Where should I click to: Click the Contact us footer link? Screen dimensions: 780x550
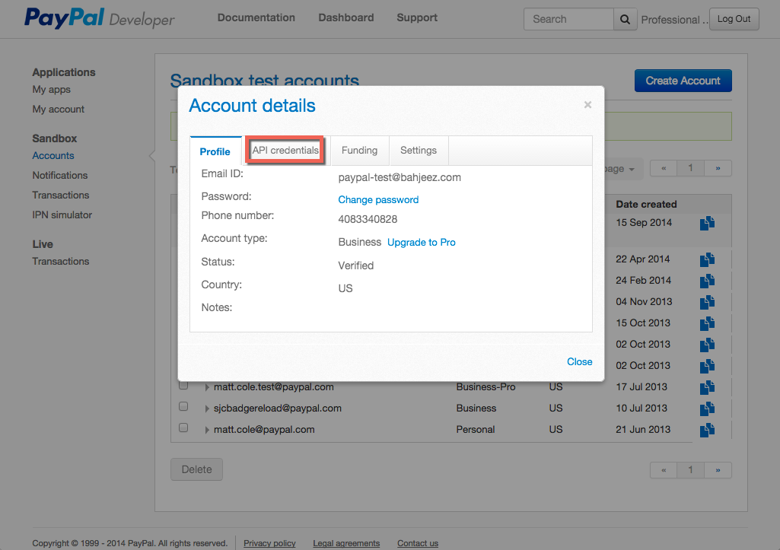418,544
